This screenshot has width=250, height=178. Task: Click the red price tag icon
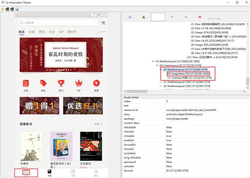click(x=43, y=83)
